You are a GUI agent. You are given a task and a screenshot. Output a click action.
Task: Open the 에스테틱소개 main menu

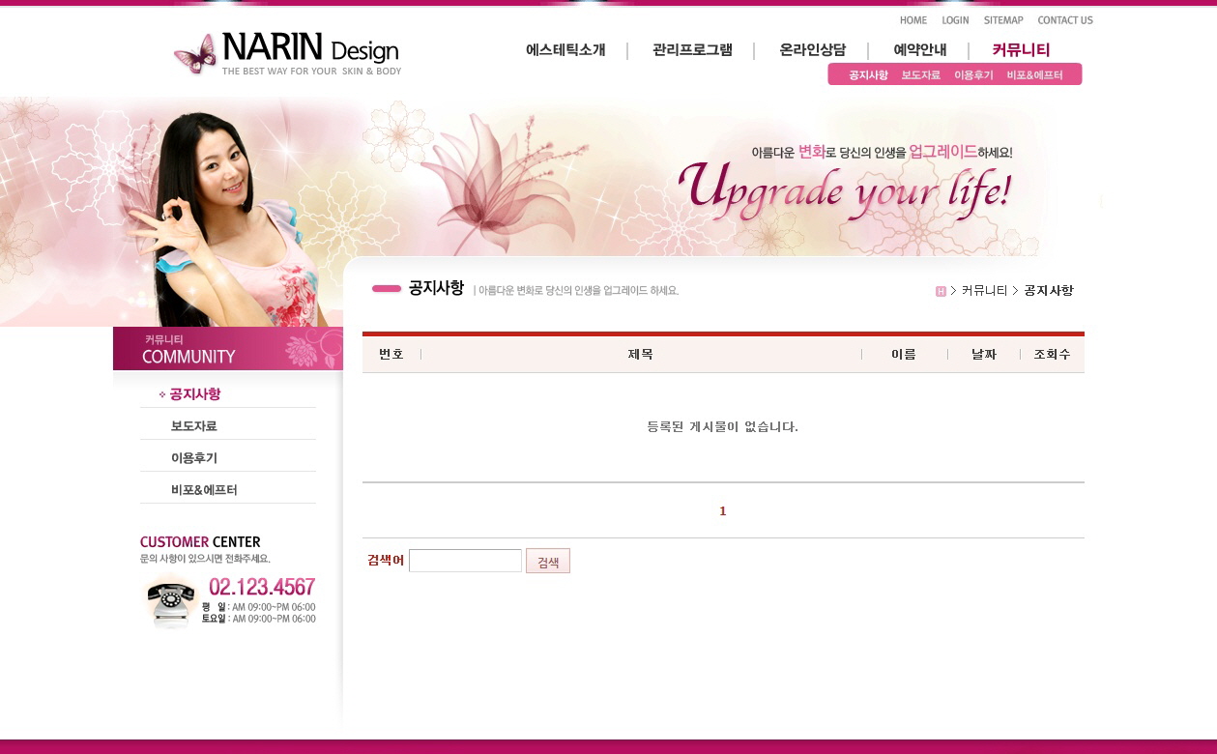pyautogui.click(x=565, y=50)
